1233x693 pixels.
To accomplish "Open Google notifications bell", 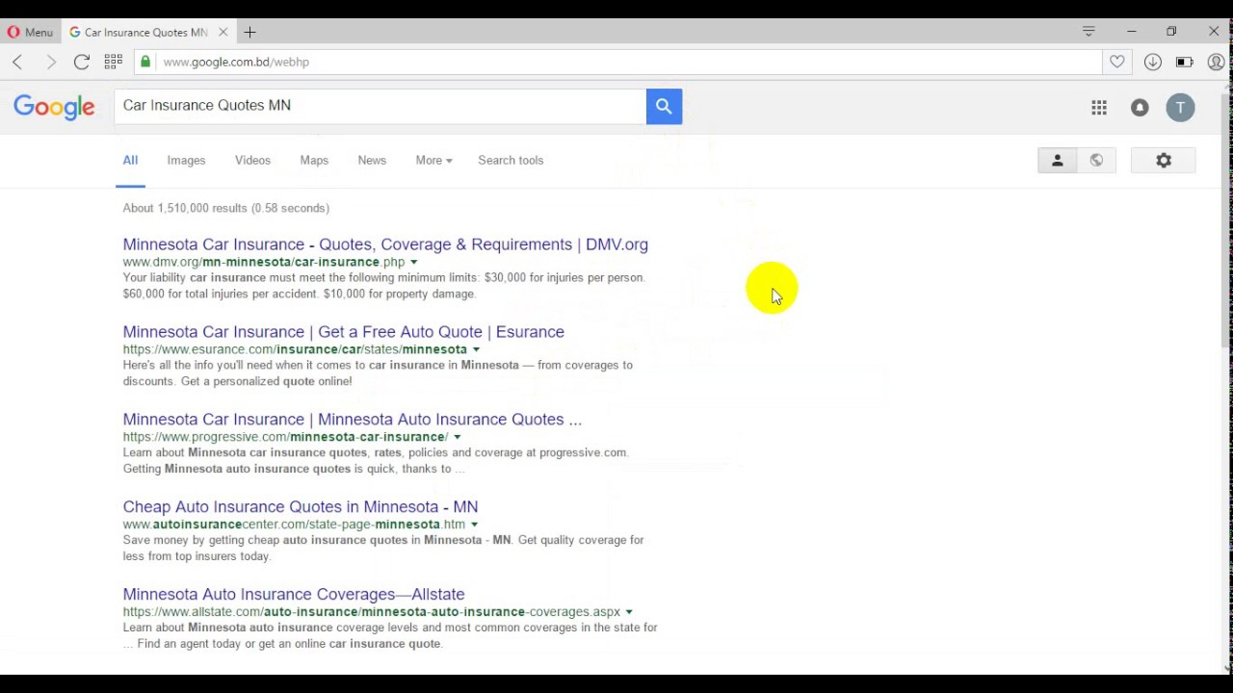I will coord(1140,108).
